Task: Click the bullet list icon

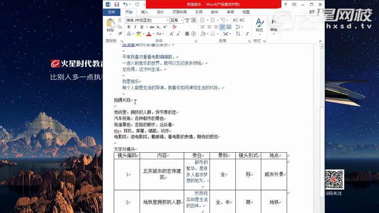Action: pos(203,20)
